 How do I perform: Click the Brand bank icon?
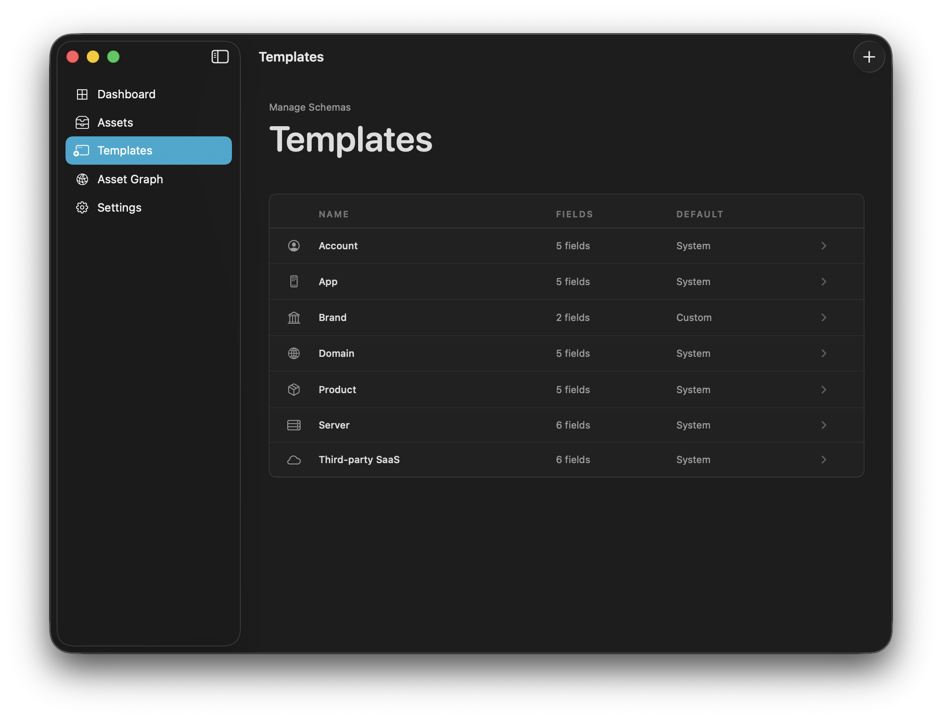pos(294,317)
